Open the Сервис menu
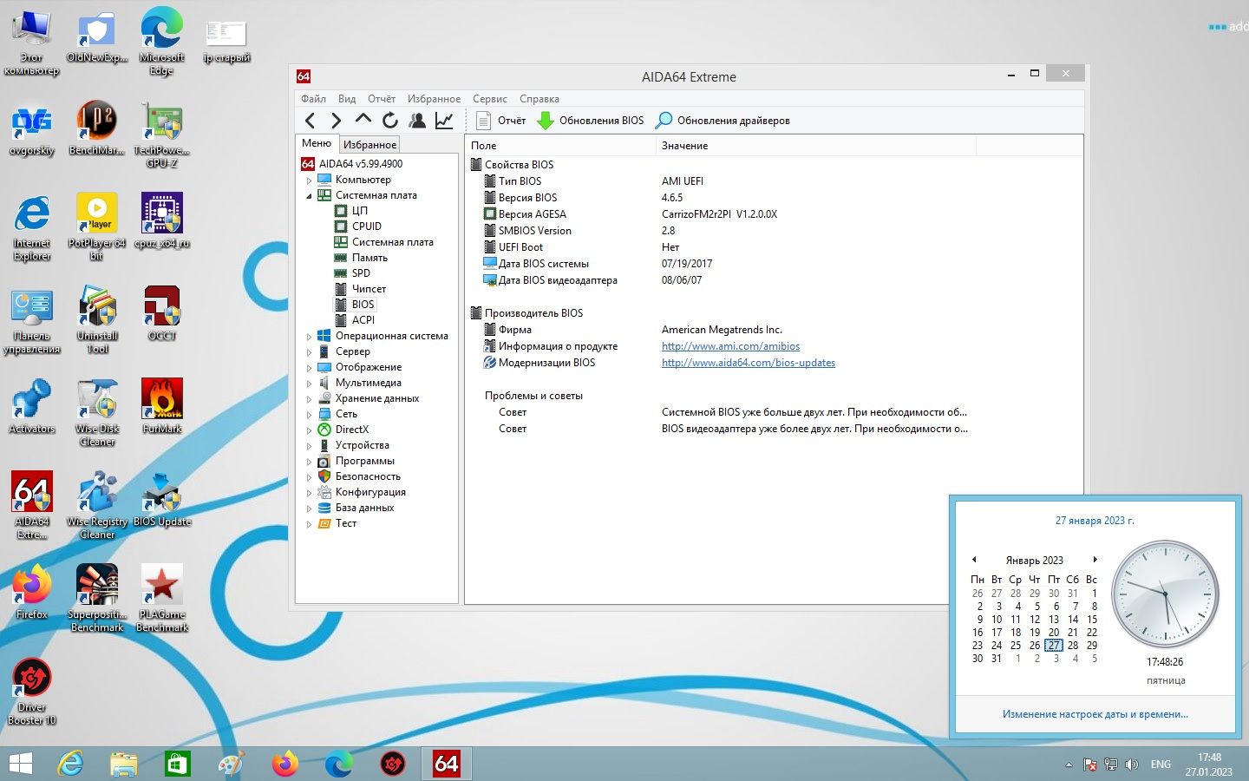The width and height of the screenshot is (1249, 781). tap(490, 99)
